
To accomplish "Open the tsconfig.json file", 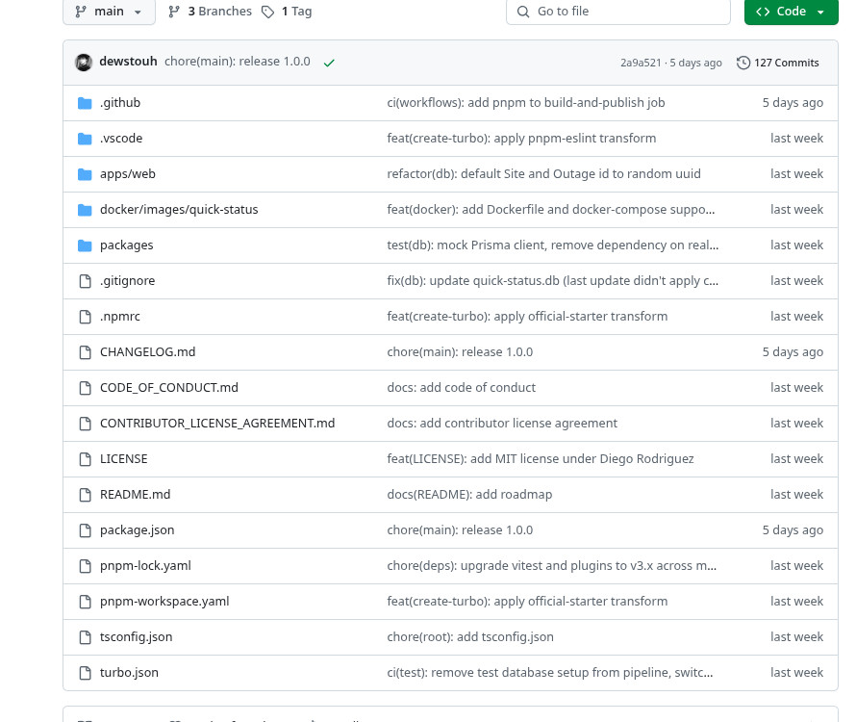I will point(136,637).
